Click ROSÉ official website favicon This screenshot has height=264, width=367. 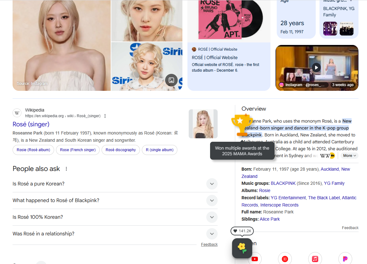tap(194, 49)
